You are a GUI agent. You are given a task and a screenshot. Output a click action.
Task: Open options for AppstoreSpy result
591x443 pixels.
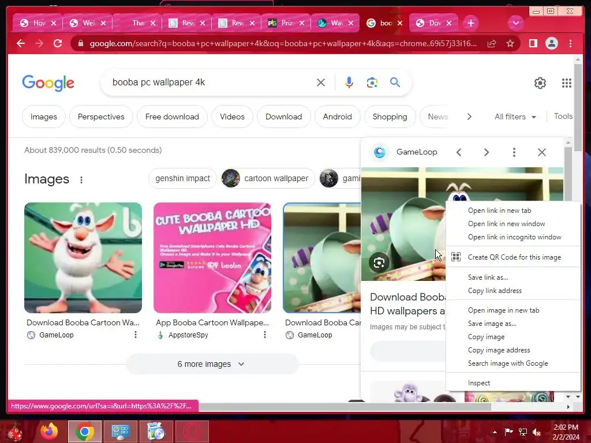coord(264,335)
